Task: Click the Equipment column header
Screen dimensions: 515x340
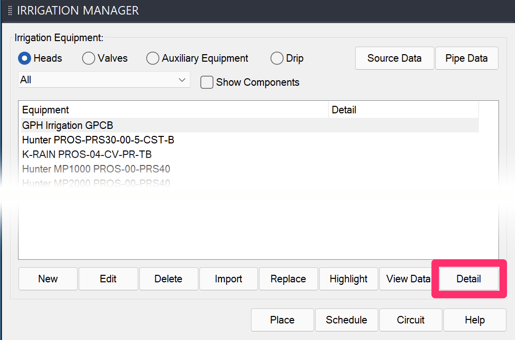Action: pyautogui.click(x=174, y=110)
